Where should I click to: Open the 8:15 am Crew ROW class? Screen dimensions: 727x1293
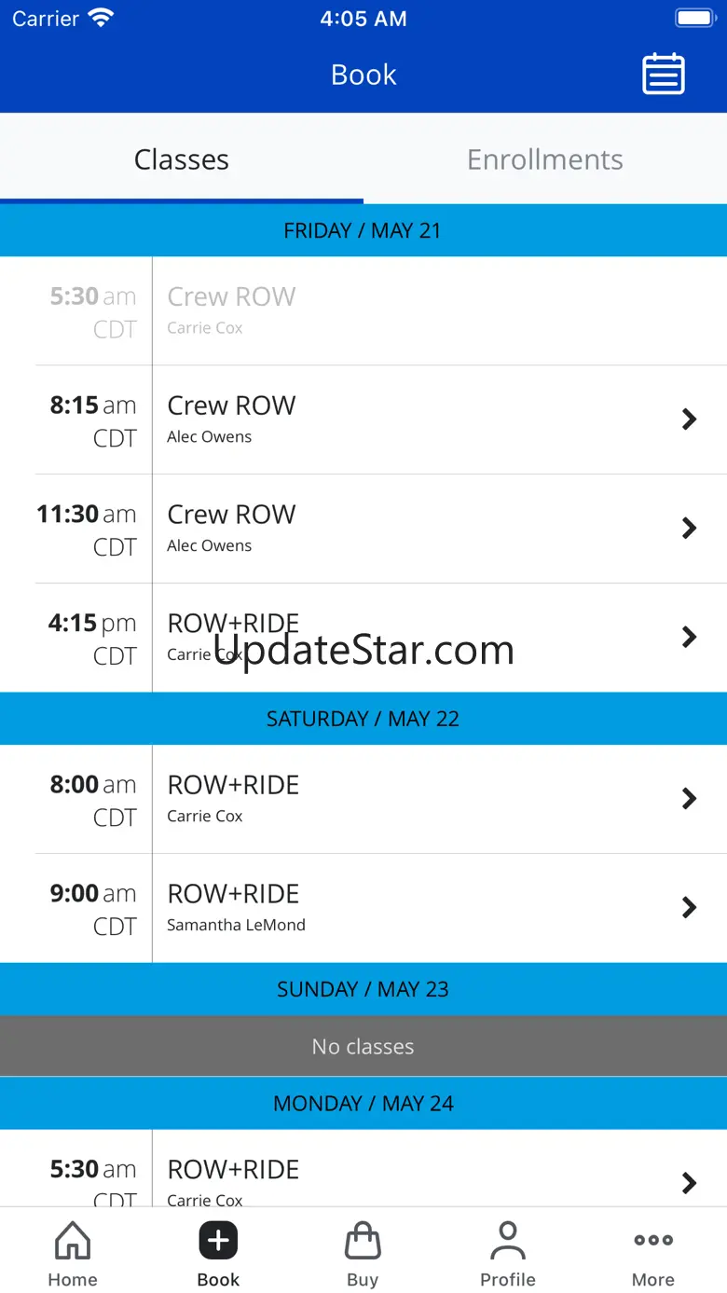[x=363, y=420]
